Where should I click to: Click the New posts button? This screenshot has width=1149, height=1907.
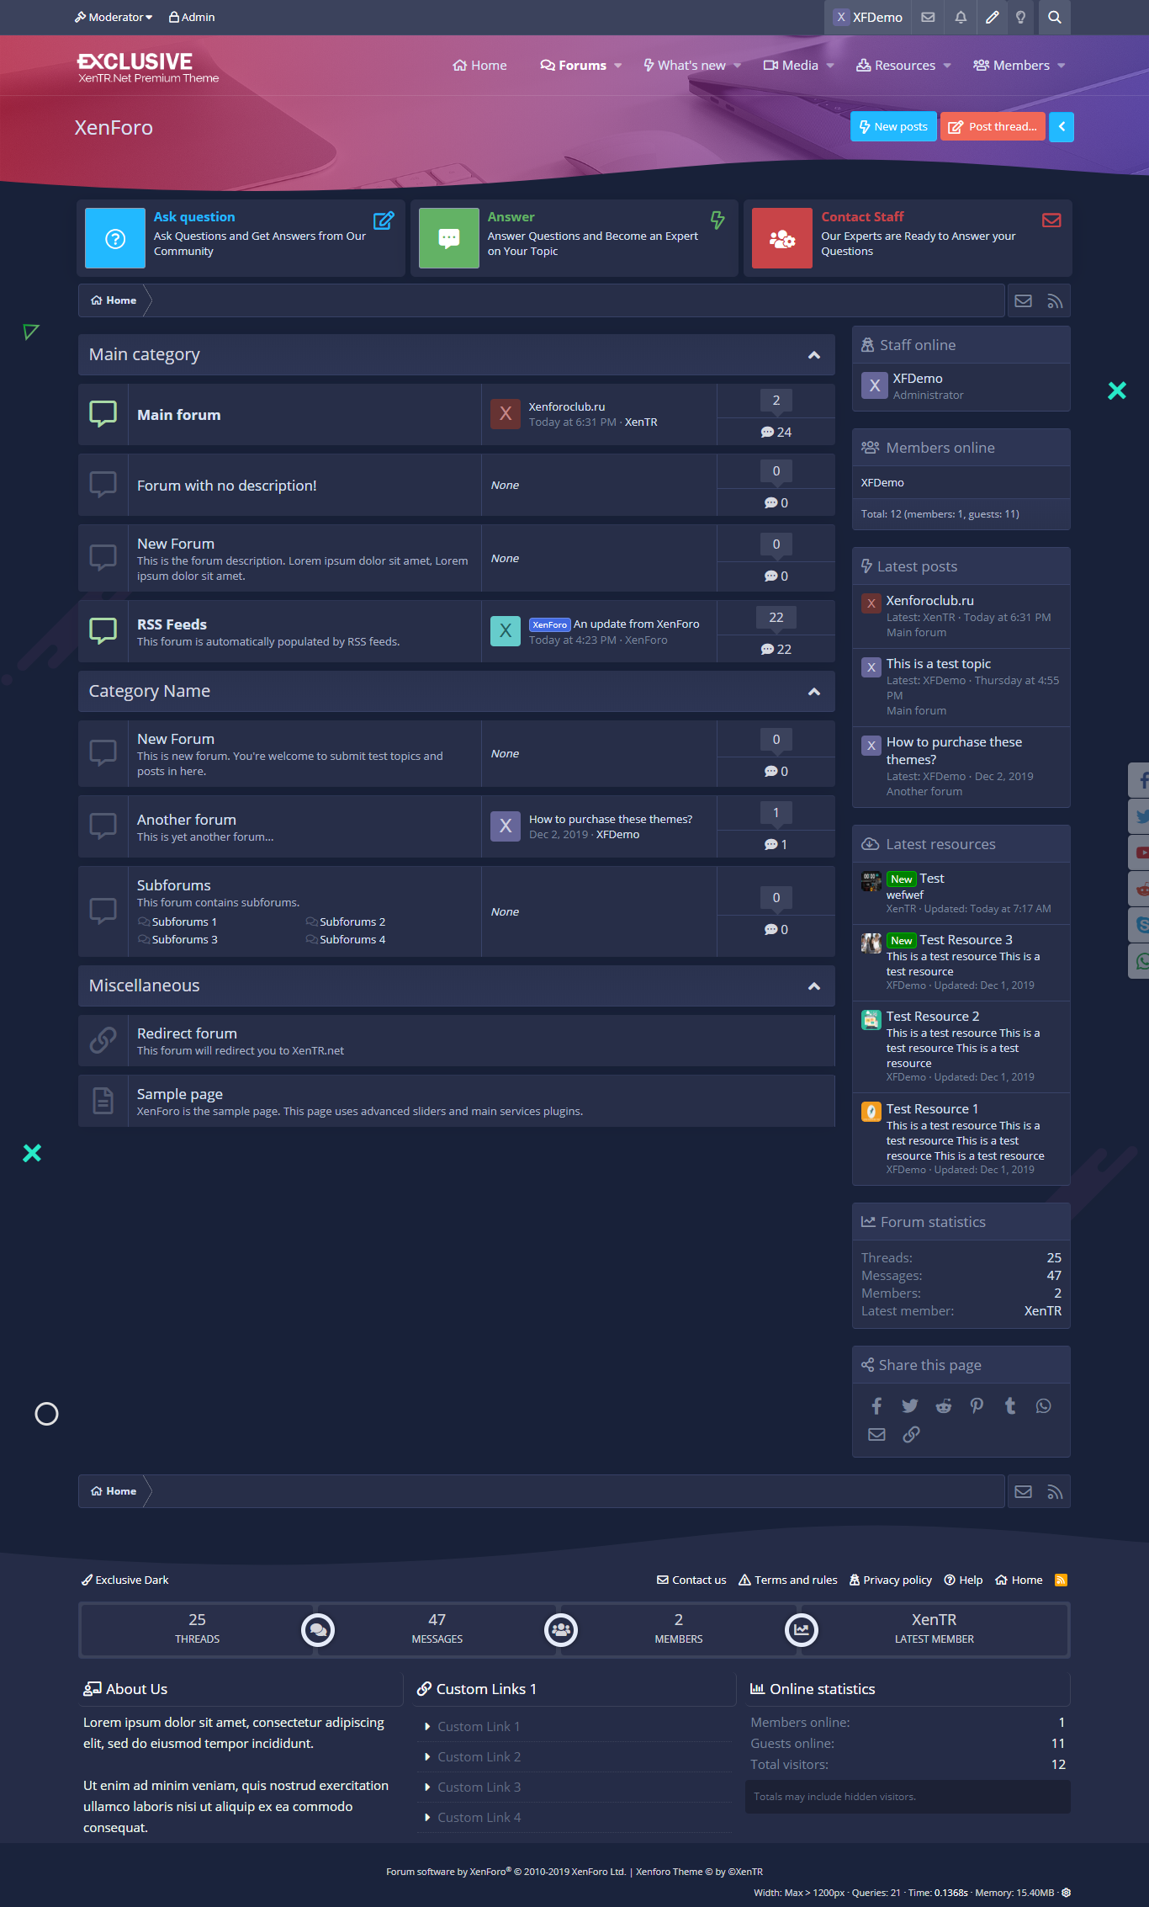[893, 127]
